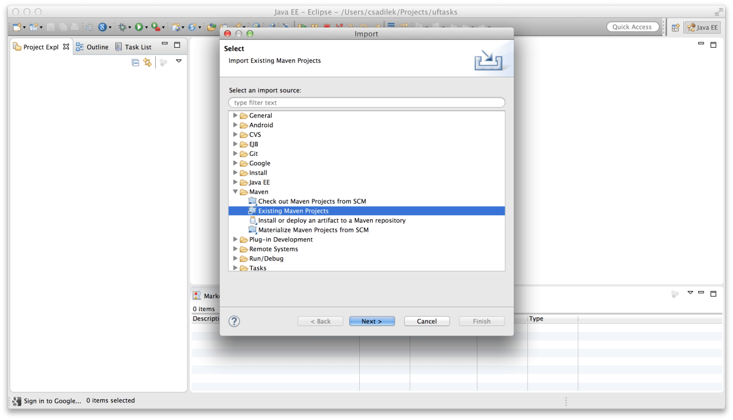Click the Save All toolbar icon

tap(62, 27)
